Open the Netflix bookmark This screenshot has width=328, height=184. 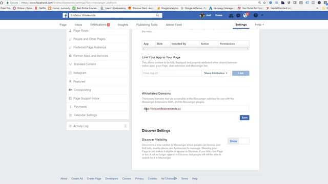[40, 8]
